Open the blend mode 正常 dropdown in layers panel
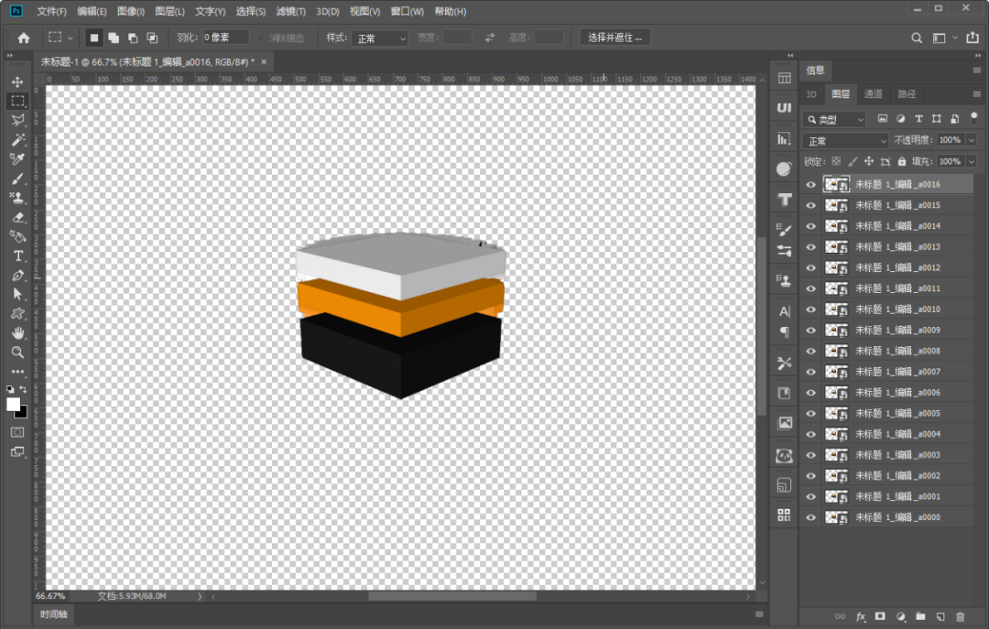 pyautogui.click(x=845, y=141)
